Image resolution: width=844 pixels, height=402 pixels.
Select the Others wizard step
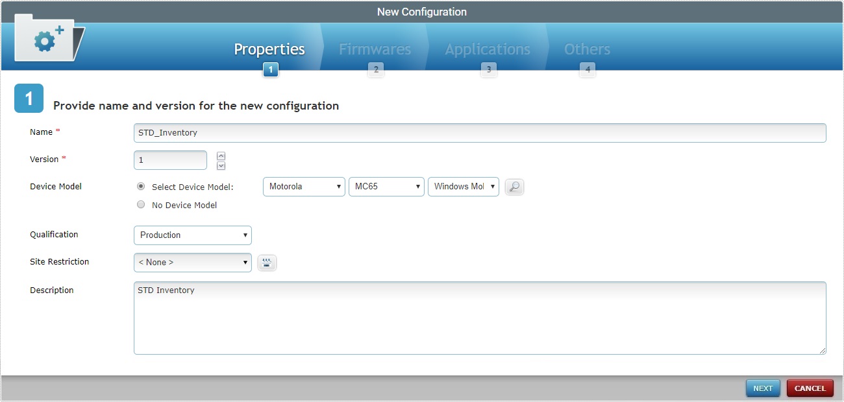(x=586, y=49)
